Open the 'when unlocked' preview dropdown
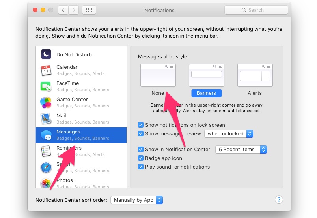This screenshot has height=218, width=317. click(228, 134)
